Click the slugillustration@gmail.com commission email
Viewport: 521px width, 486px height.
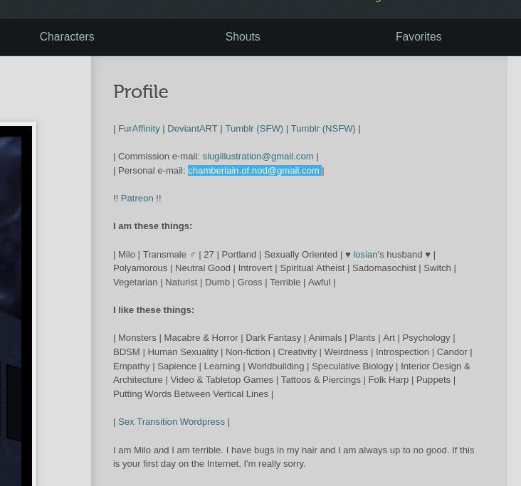coord(258,157)
